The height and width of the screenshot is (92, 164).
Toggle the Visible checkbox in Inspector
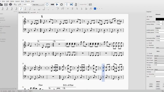pyautogui.click(x=148, y=17)
